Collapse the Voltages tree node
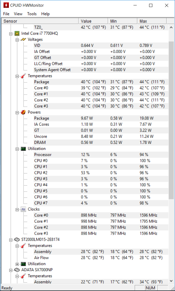Viewport: 175px width, 291px height. (17, 40)
